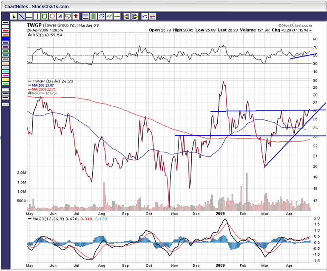
Task: Select the yellow color swatch
Action: click(6, 79)
